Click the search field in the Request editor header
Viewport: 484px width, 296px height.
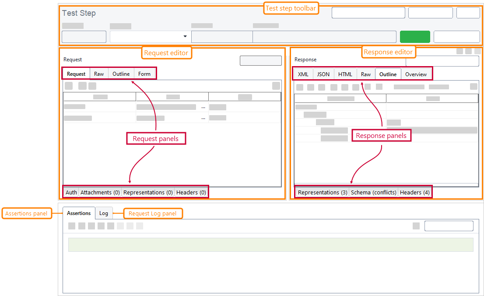(260, 60)
